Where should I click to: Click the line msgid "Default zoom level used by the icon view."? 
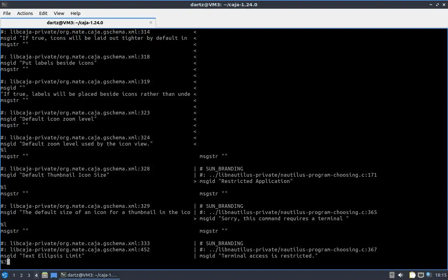point(77,144)
